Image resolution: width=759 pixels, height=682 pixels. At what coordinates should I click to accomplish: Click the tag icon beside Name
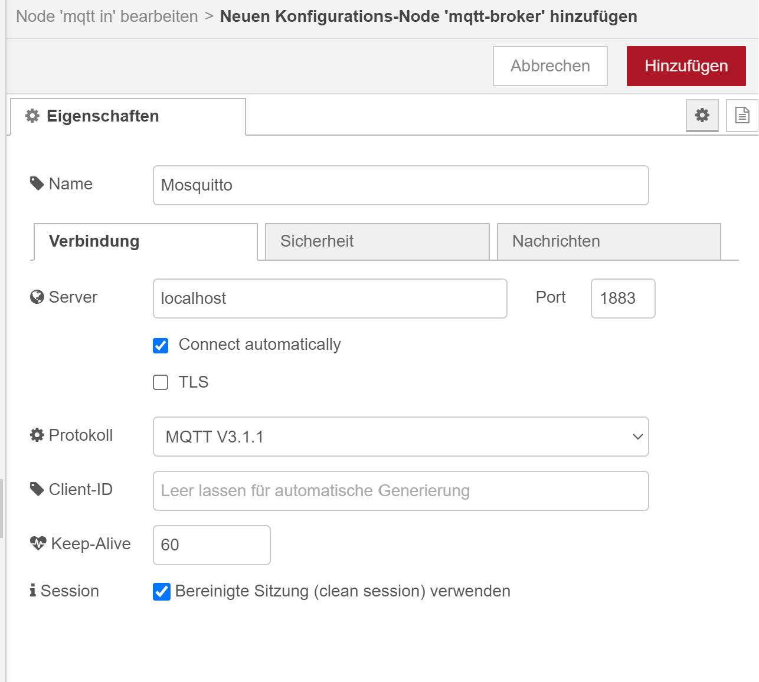tap(37, 183)
